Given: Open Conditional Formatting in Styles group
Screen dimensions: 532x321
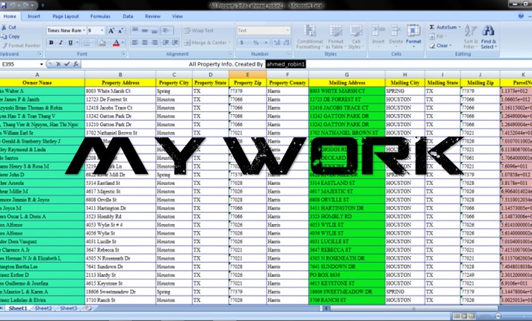Looking at the screenshot, I should (x=309, y=37).
